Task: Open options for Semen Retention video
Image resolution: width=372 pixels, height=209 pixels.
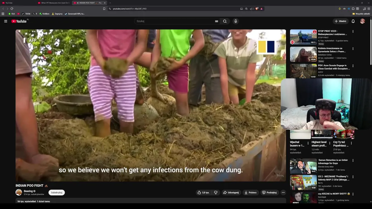Action: (x=353, y=160)
